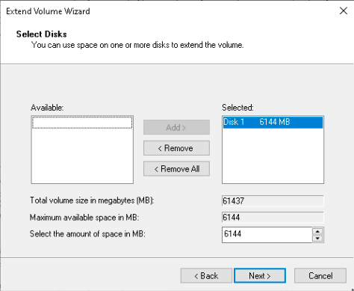
Task: Click the Total volume size field 61437
Action: click(273, 200)
